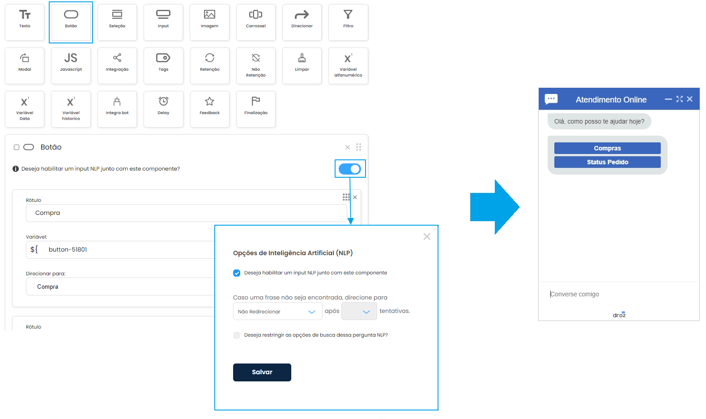This screenshot has height=419, width=706.
Task: Disable the NLP input toggle switch
Action: click(350, 169)
